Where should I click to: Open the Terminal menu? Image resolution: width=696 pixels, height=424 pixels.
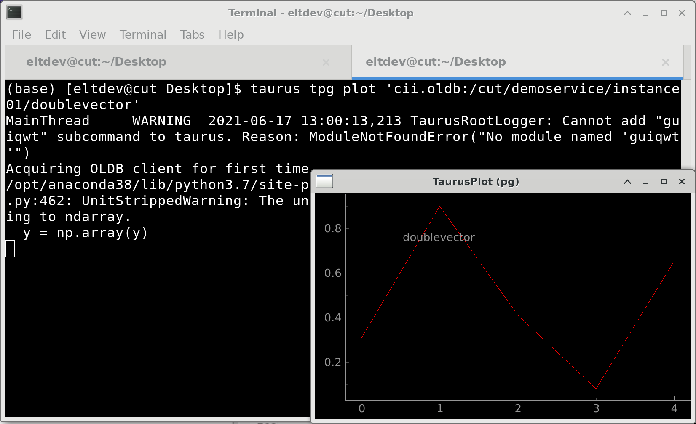pos(143,35)
